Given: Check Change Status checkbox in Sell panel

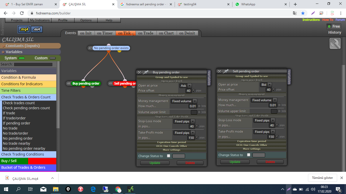Looking at the screenshot, I should pos(249,155).
